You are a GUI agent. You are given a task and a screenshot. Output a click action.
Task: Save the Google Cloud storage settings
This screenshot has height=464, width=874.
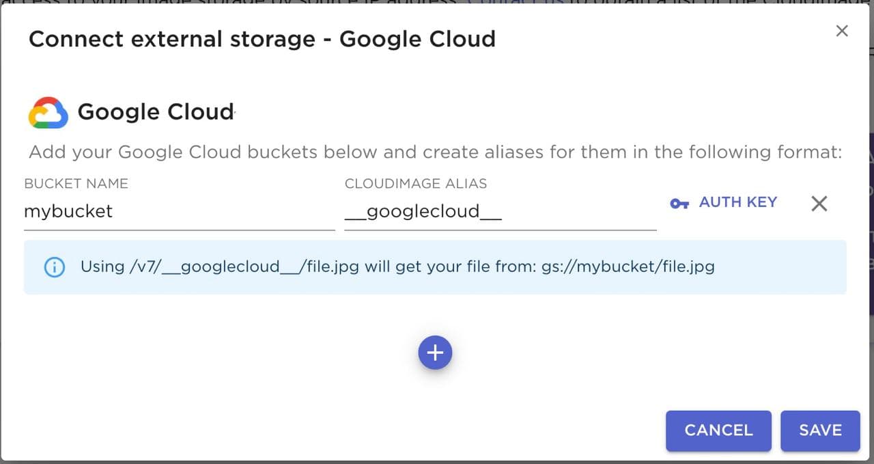(820, 431)
